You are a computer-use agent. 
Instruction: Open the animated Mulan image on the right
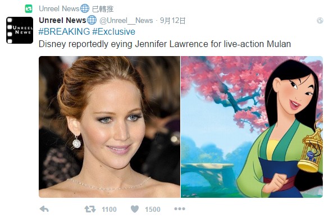252,127
